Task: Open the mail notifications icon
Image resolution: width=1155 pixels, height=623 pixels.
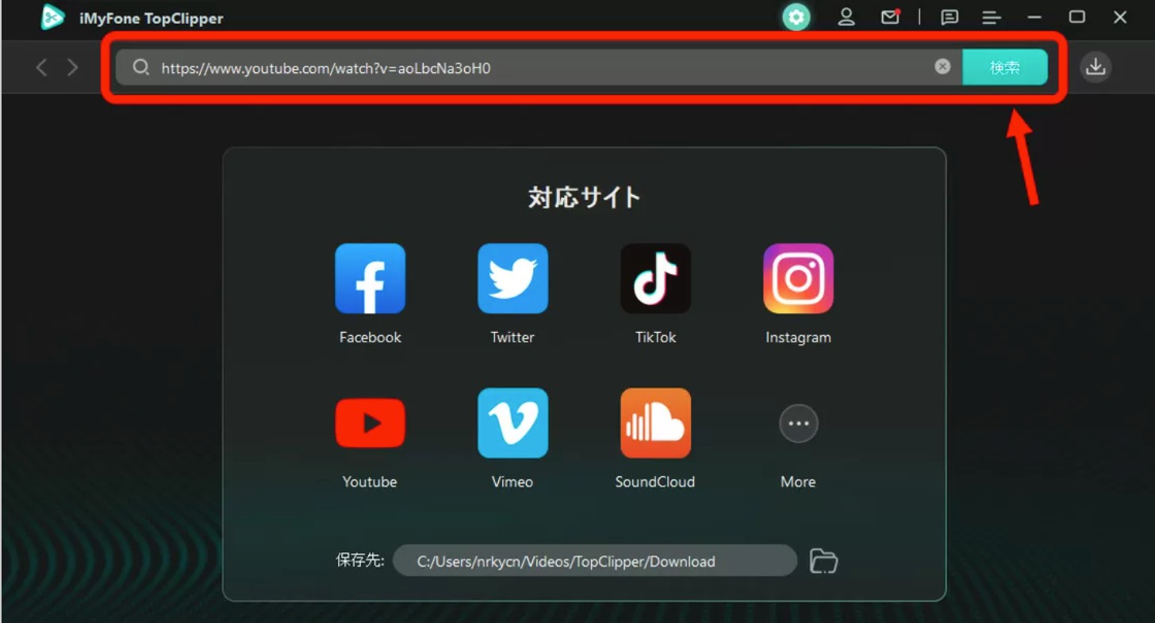Action: [890, 17]
